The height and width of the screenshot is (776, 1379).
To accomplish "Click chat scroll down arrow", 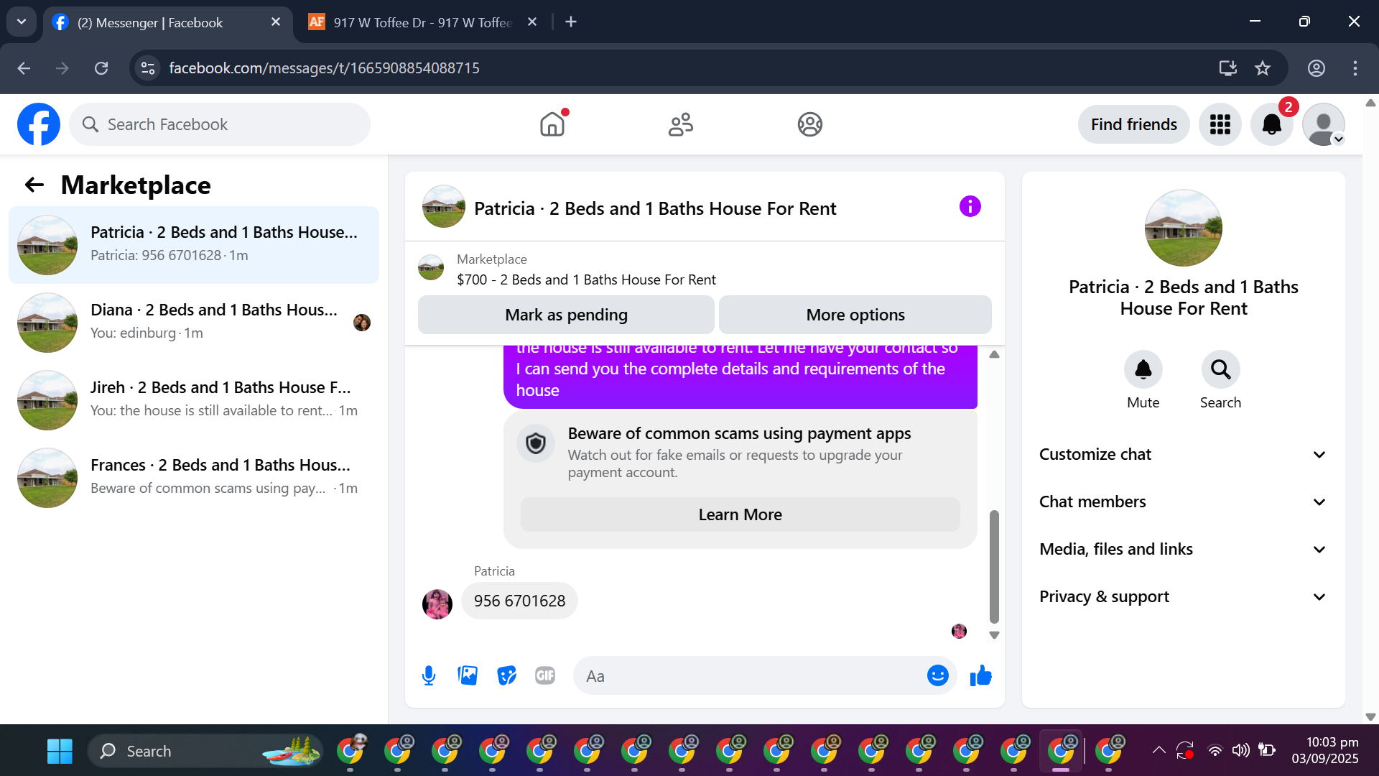I will tap(994, 635).
